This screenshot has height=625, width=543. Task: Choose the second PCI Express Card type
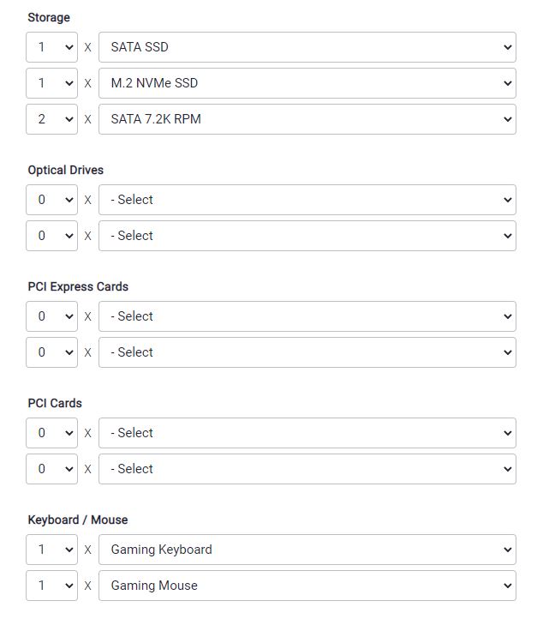point(307,352)
